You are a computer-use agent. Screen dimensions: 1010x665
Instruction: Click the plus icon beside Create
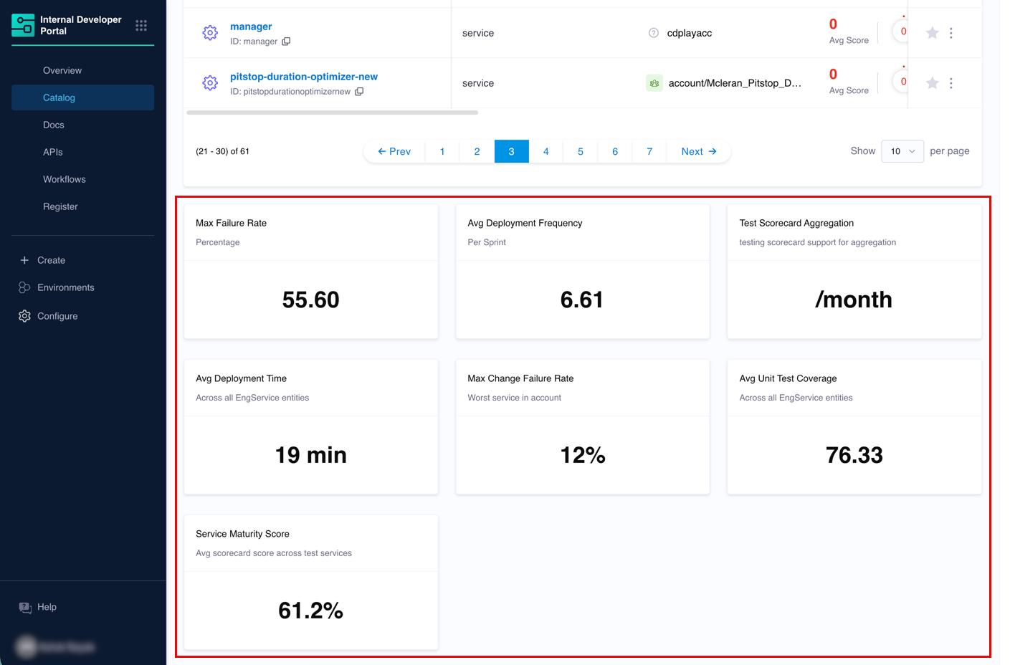pyautogui.click(x=24, y=260)
